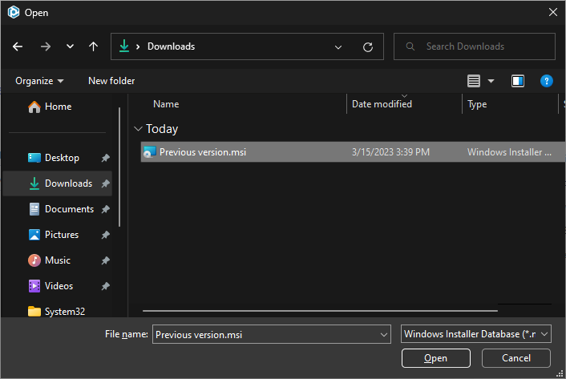Go up one folder level
Viewport: 566px width, 379px height.
[x=94, y=46]
